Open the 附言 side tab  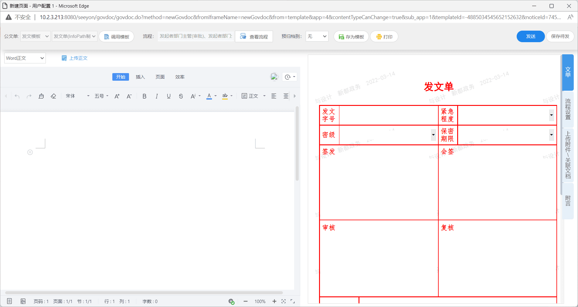click(x=568, y=201)
